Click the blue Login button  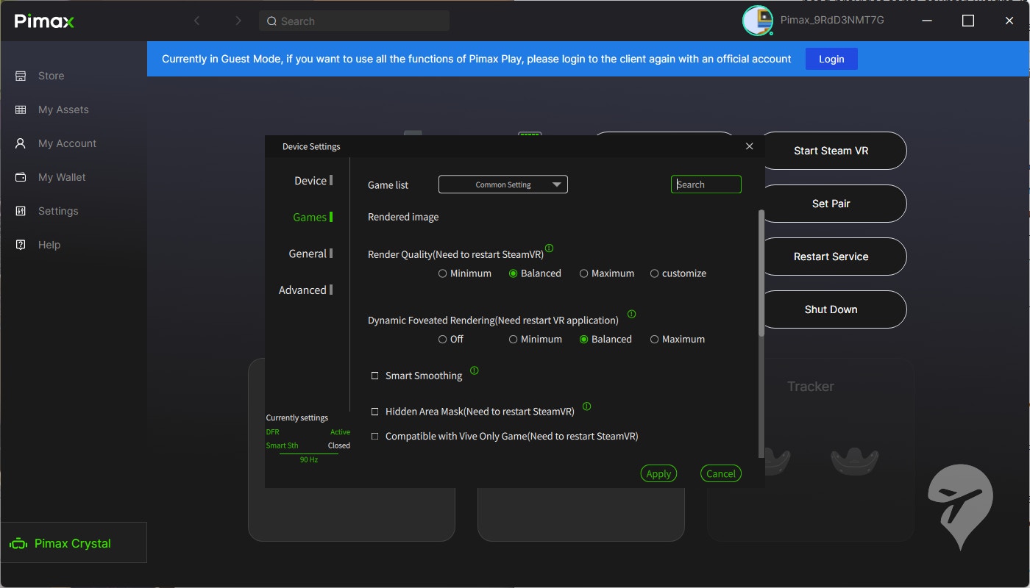tap(831, 59)
